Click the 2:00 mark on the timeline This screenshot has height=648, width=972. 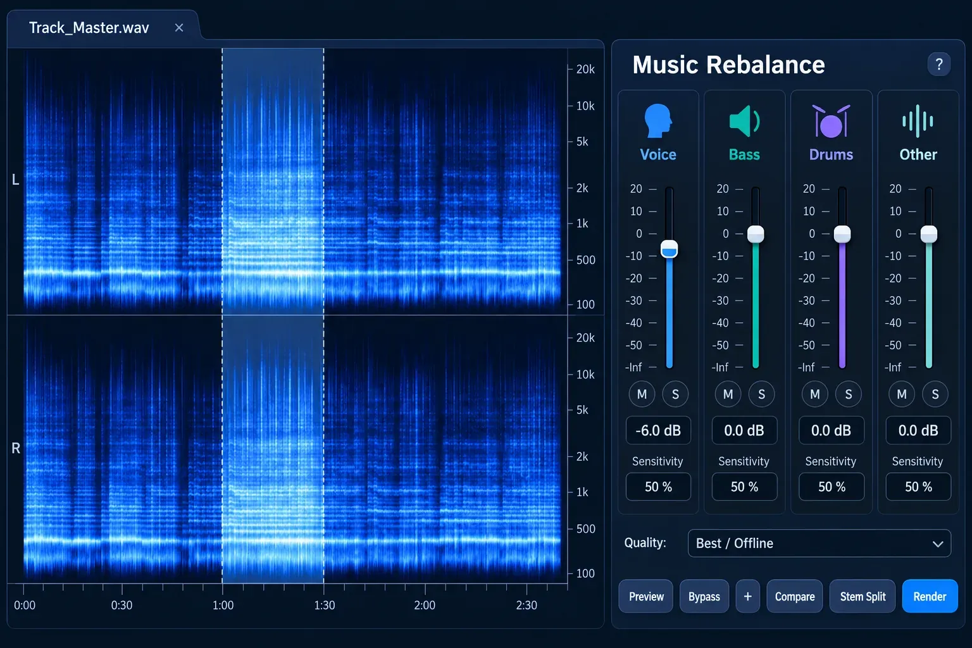click(425, 605)
